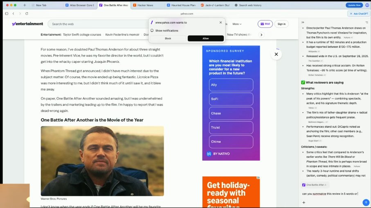Click the One Battle After page chip in chat
Screen dimensions: 371x208
click(315, 185)
